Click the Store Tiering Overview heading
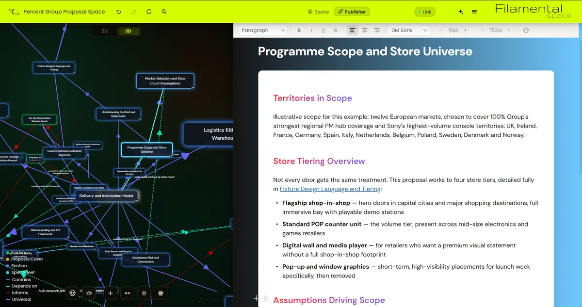 pyautogui.click(x=319, y=161)
